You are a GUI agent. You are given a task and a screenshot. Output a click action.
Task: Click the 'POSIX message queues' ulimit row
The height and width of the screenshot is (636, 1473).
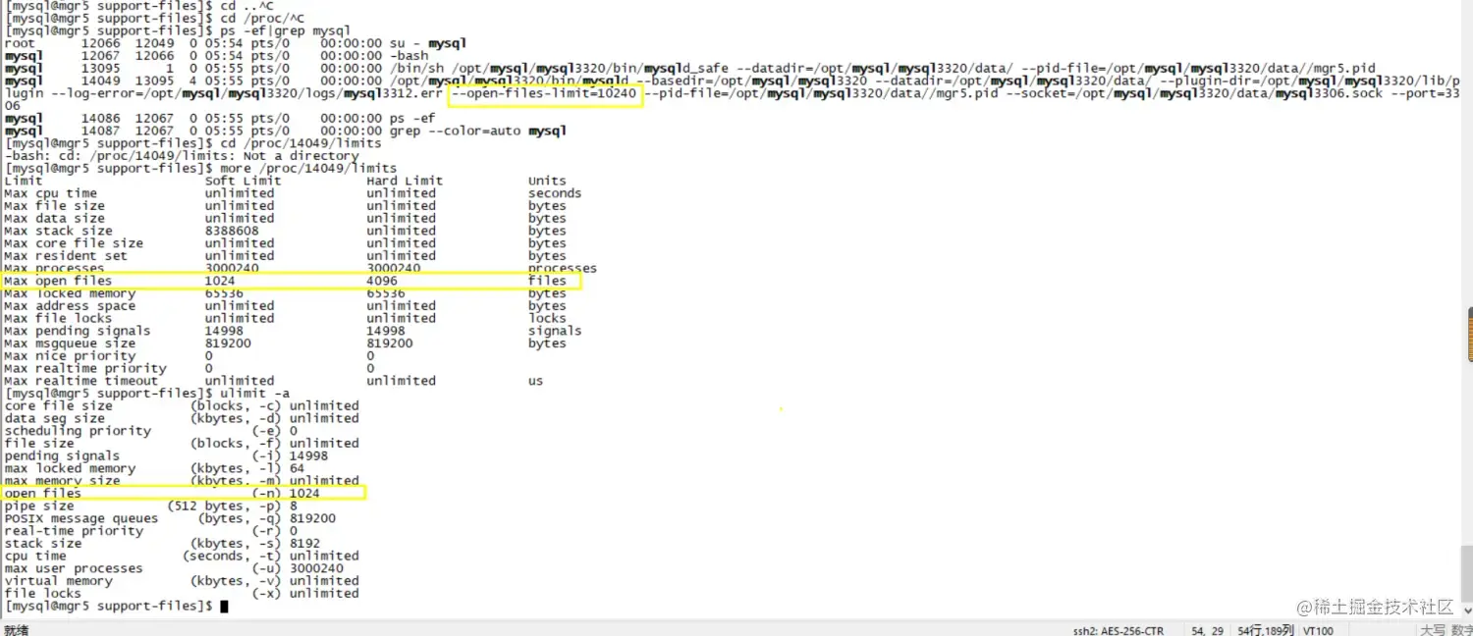click(170, 518)
